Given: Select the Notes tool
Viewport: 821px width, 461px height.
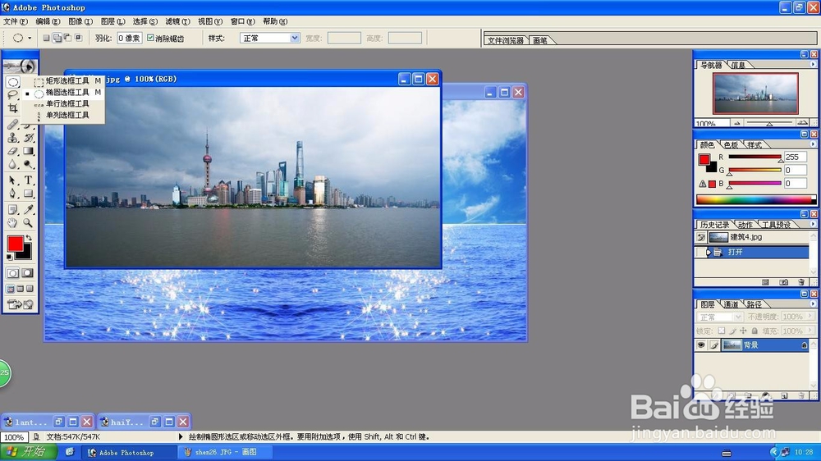Looking at the screenshot, I should pos(13,210).
